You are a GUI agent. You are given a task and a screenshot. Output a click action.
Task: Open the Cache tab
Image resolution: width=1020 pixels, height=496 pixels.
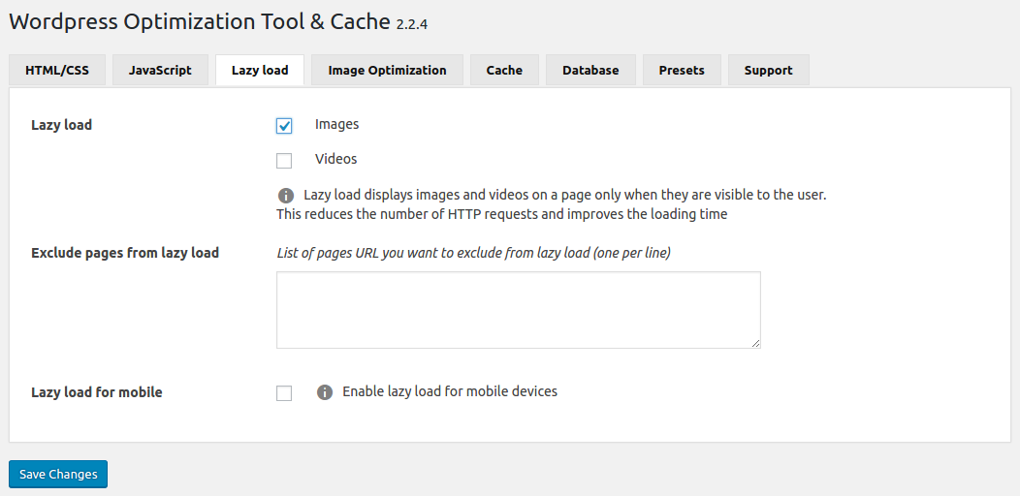pyautogui.click(x=504, y=70)
